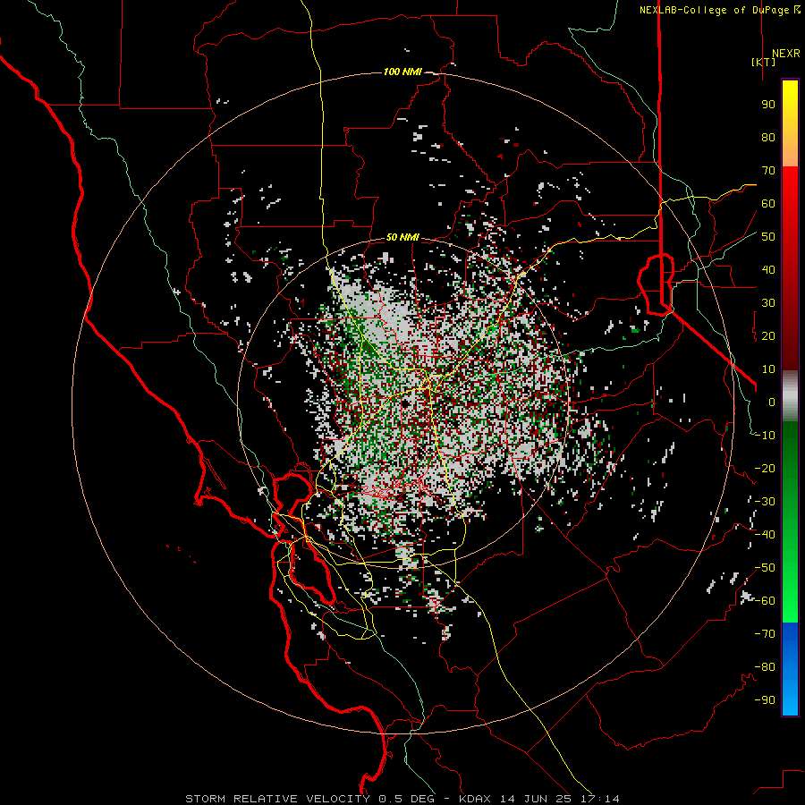The image size is (805, 805).
Task: Click the 60 value on velocity scale
Action: point(768,204)
